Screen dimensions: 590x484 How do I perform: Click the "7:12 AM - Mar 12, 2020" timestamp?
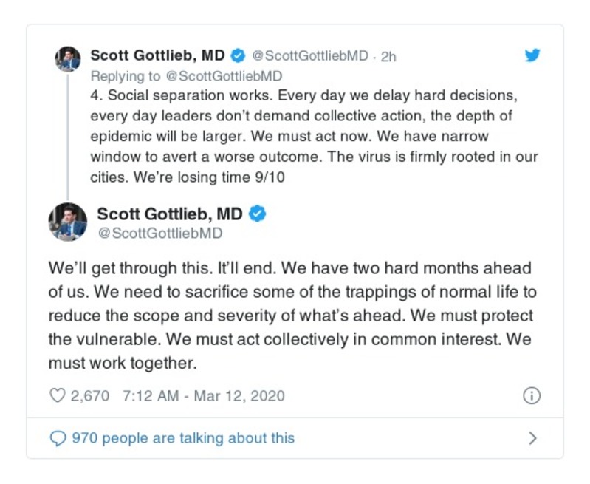[203, 396]
